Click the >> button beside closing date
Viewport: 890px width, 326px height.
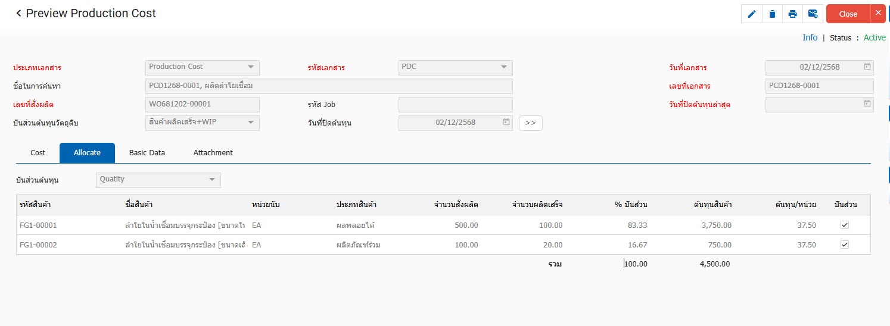tap(530, 123)
